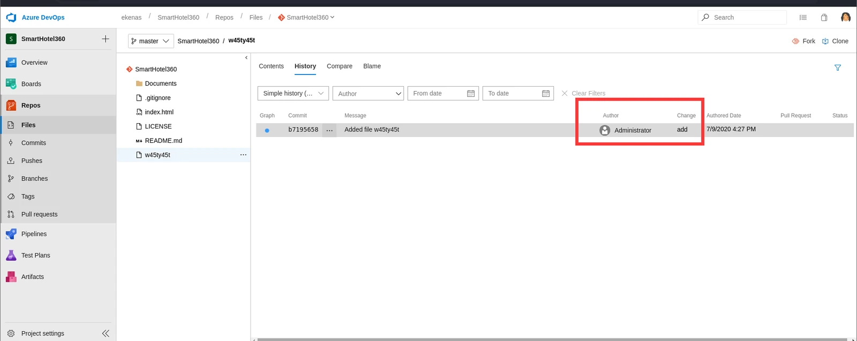Open the marketplace shopping bag icon
857x341 pixels.
(x=824, y=18)
